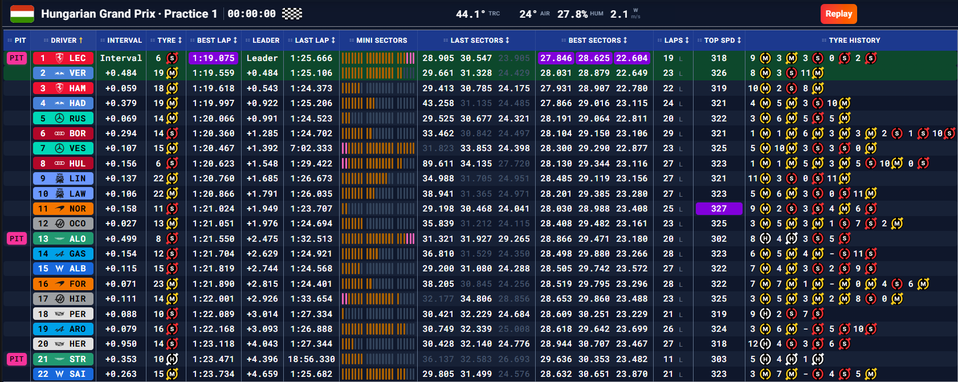Viewport: 958px width, 382px height.
Task: Click the Alpine team logo on GAS
Action: coord(59,254)
